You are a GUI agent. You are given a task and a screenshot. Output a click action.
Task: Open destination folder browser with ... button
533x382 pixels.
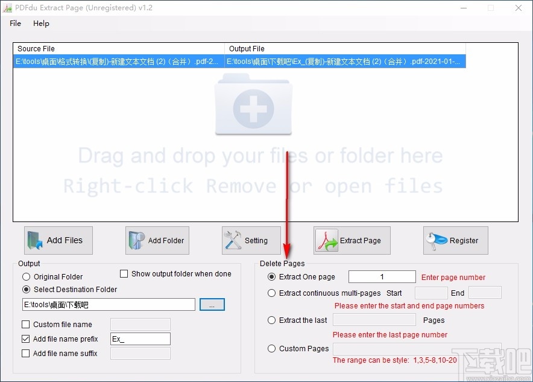[212, 304]
